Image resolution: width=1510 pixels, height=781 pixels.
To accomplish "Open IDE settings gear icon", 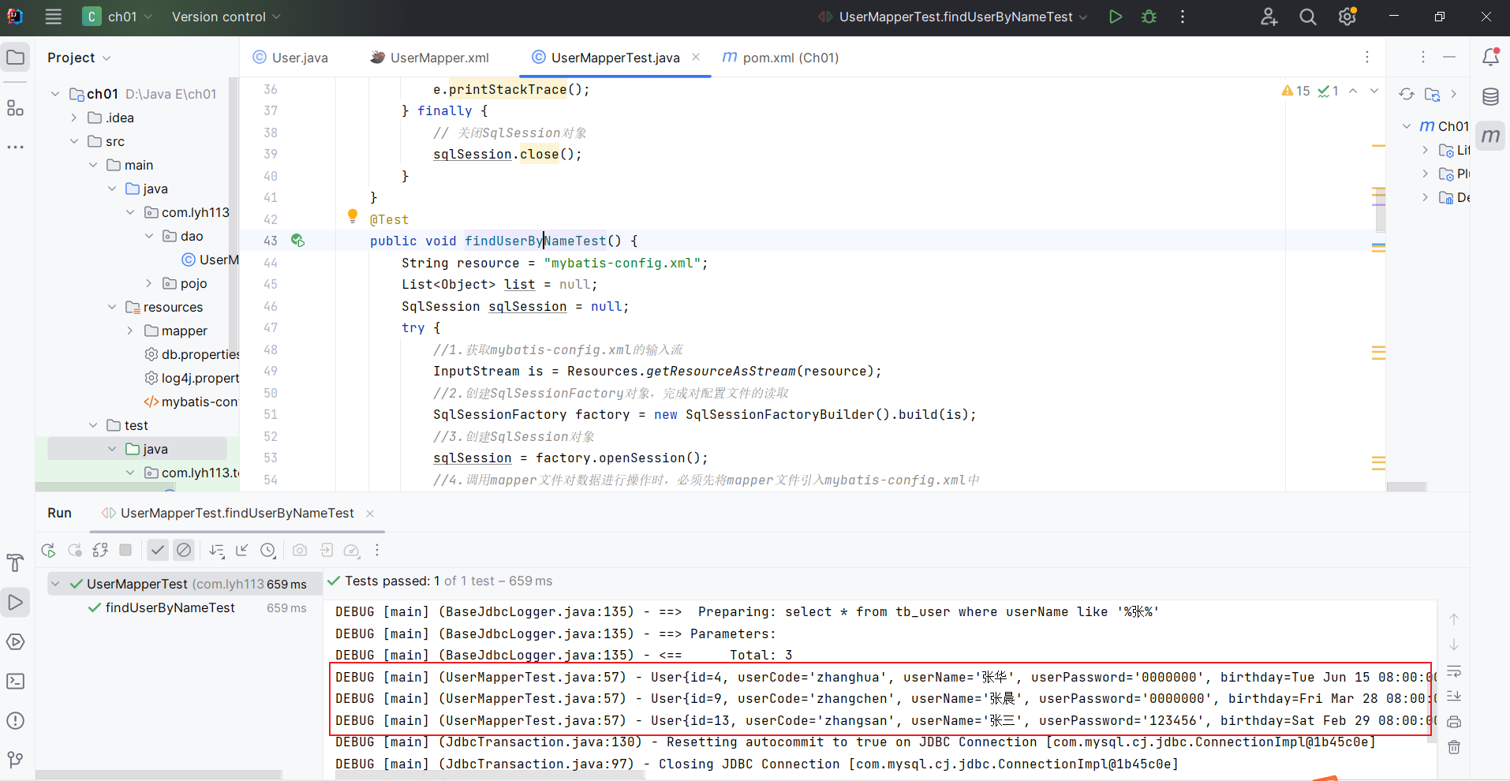I will coord(1347,17).
